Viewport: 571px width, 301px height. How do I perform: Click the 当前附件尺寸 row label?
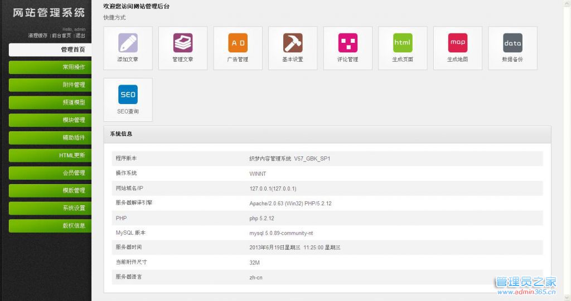[132, 261]
